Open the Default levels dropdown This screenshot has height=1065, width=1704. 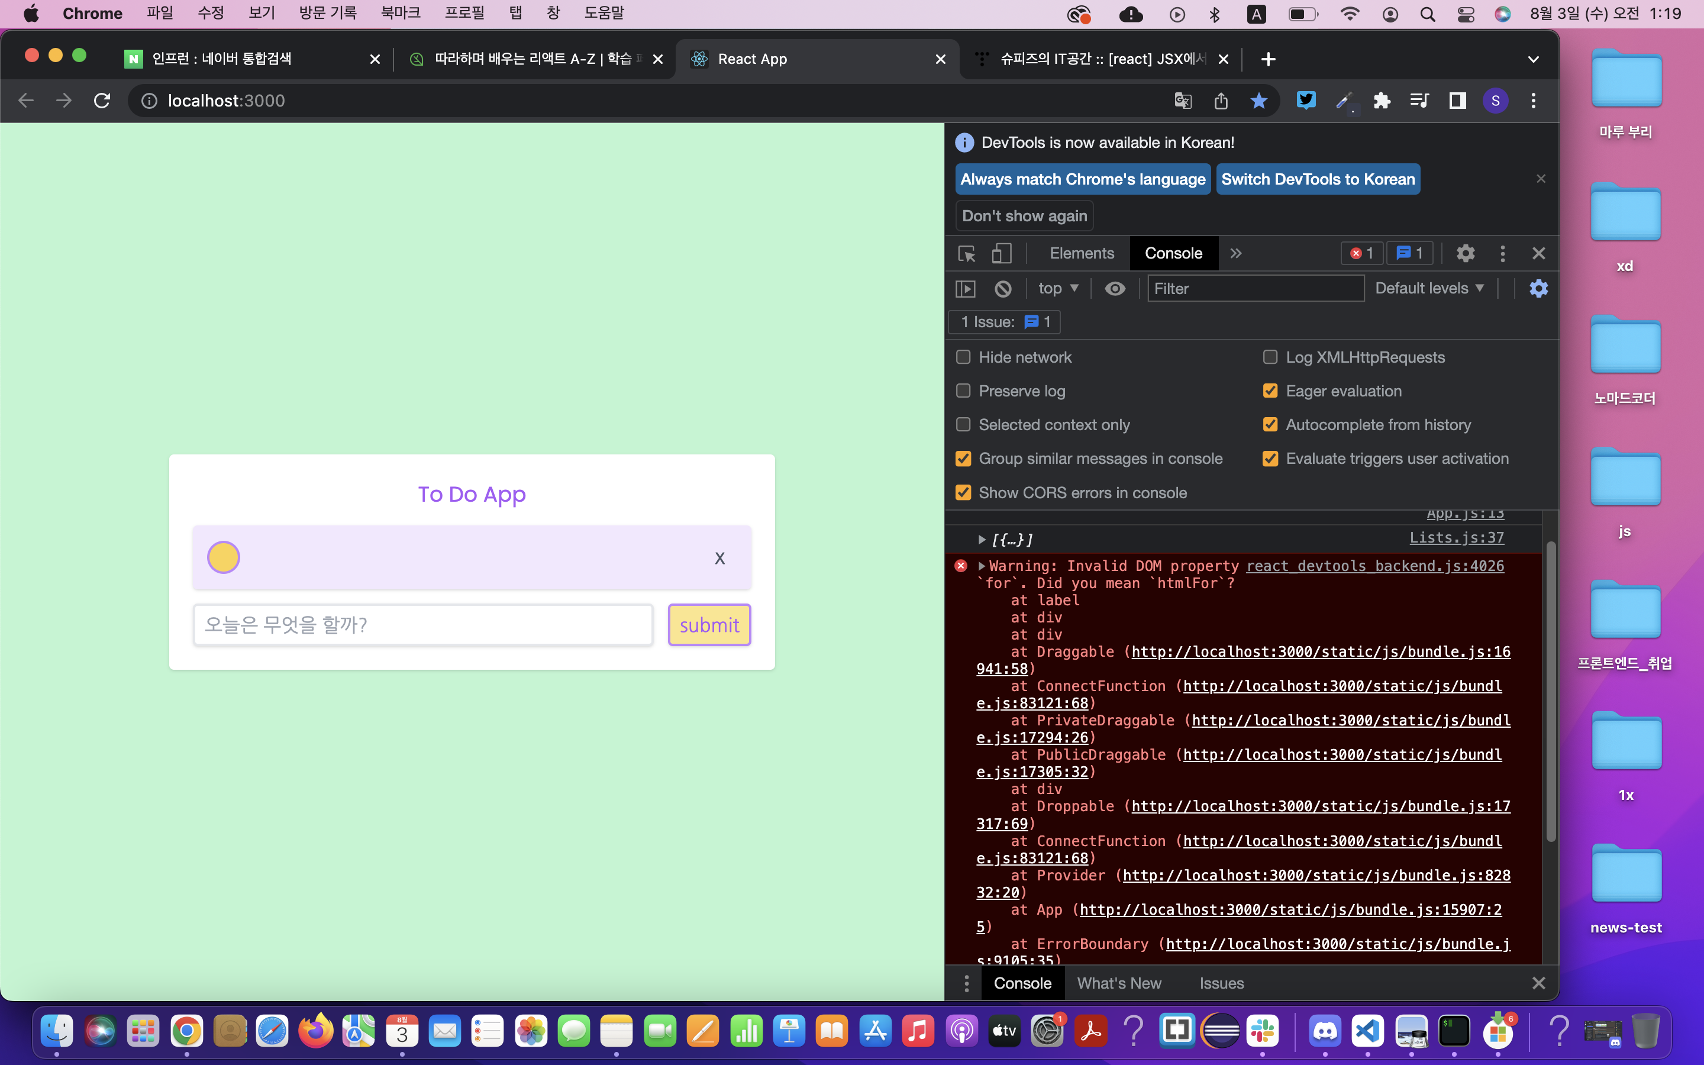(x=1429, y=289)
